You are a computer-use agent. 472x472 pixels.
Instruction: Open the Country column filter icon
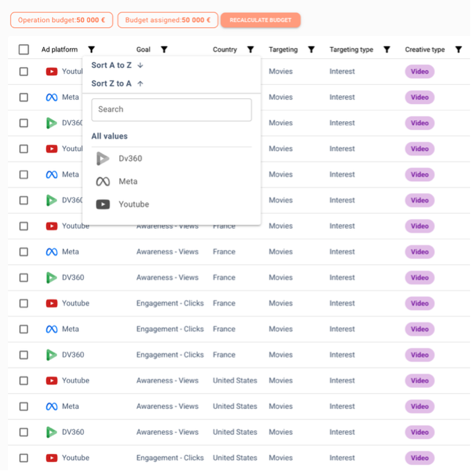pos(251,49)
